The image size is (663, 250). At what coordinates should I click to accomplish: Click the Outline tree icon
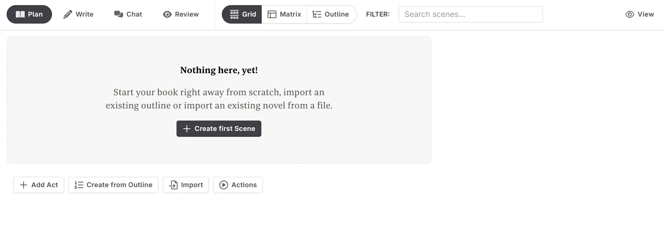pyautogui.click(x=317, y=14)
